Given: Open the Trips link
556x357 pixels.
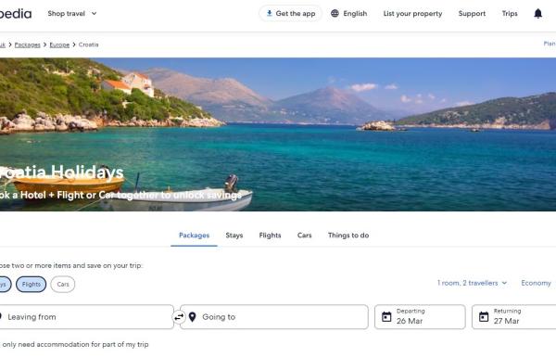Looking at the screenshot, I should (x=510, y=14).
